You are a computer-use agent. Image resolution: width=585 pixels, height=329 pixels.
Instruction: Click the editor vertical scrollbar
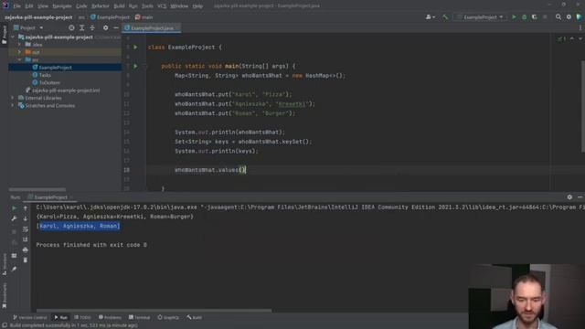pyautogui.click(x=583, y=106)
